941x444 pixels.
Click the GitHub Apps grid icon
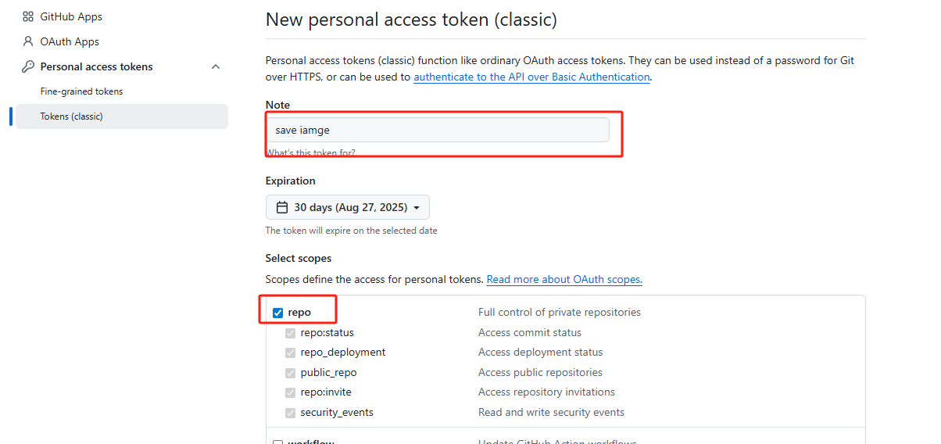pos(28,16)
